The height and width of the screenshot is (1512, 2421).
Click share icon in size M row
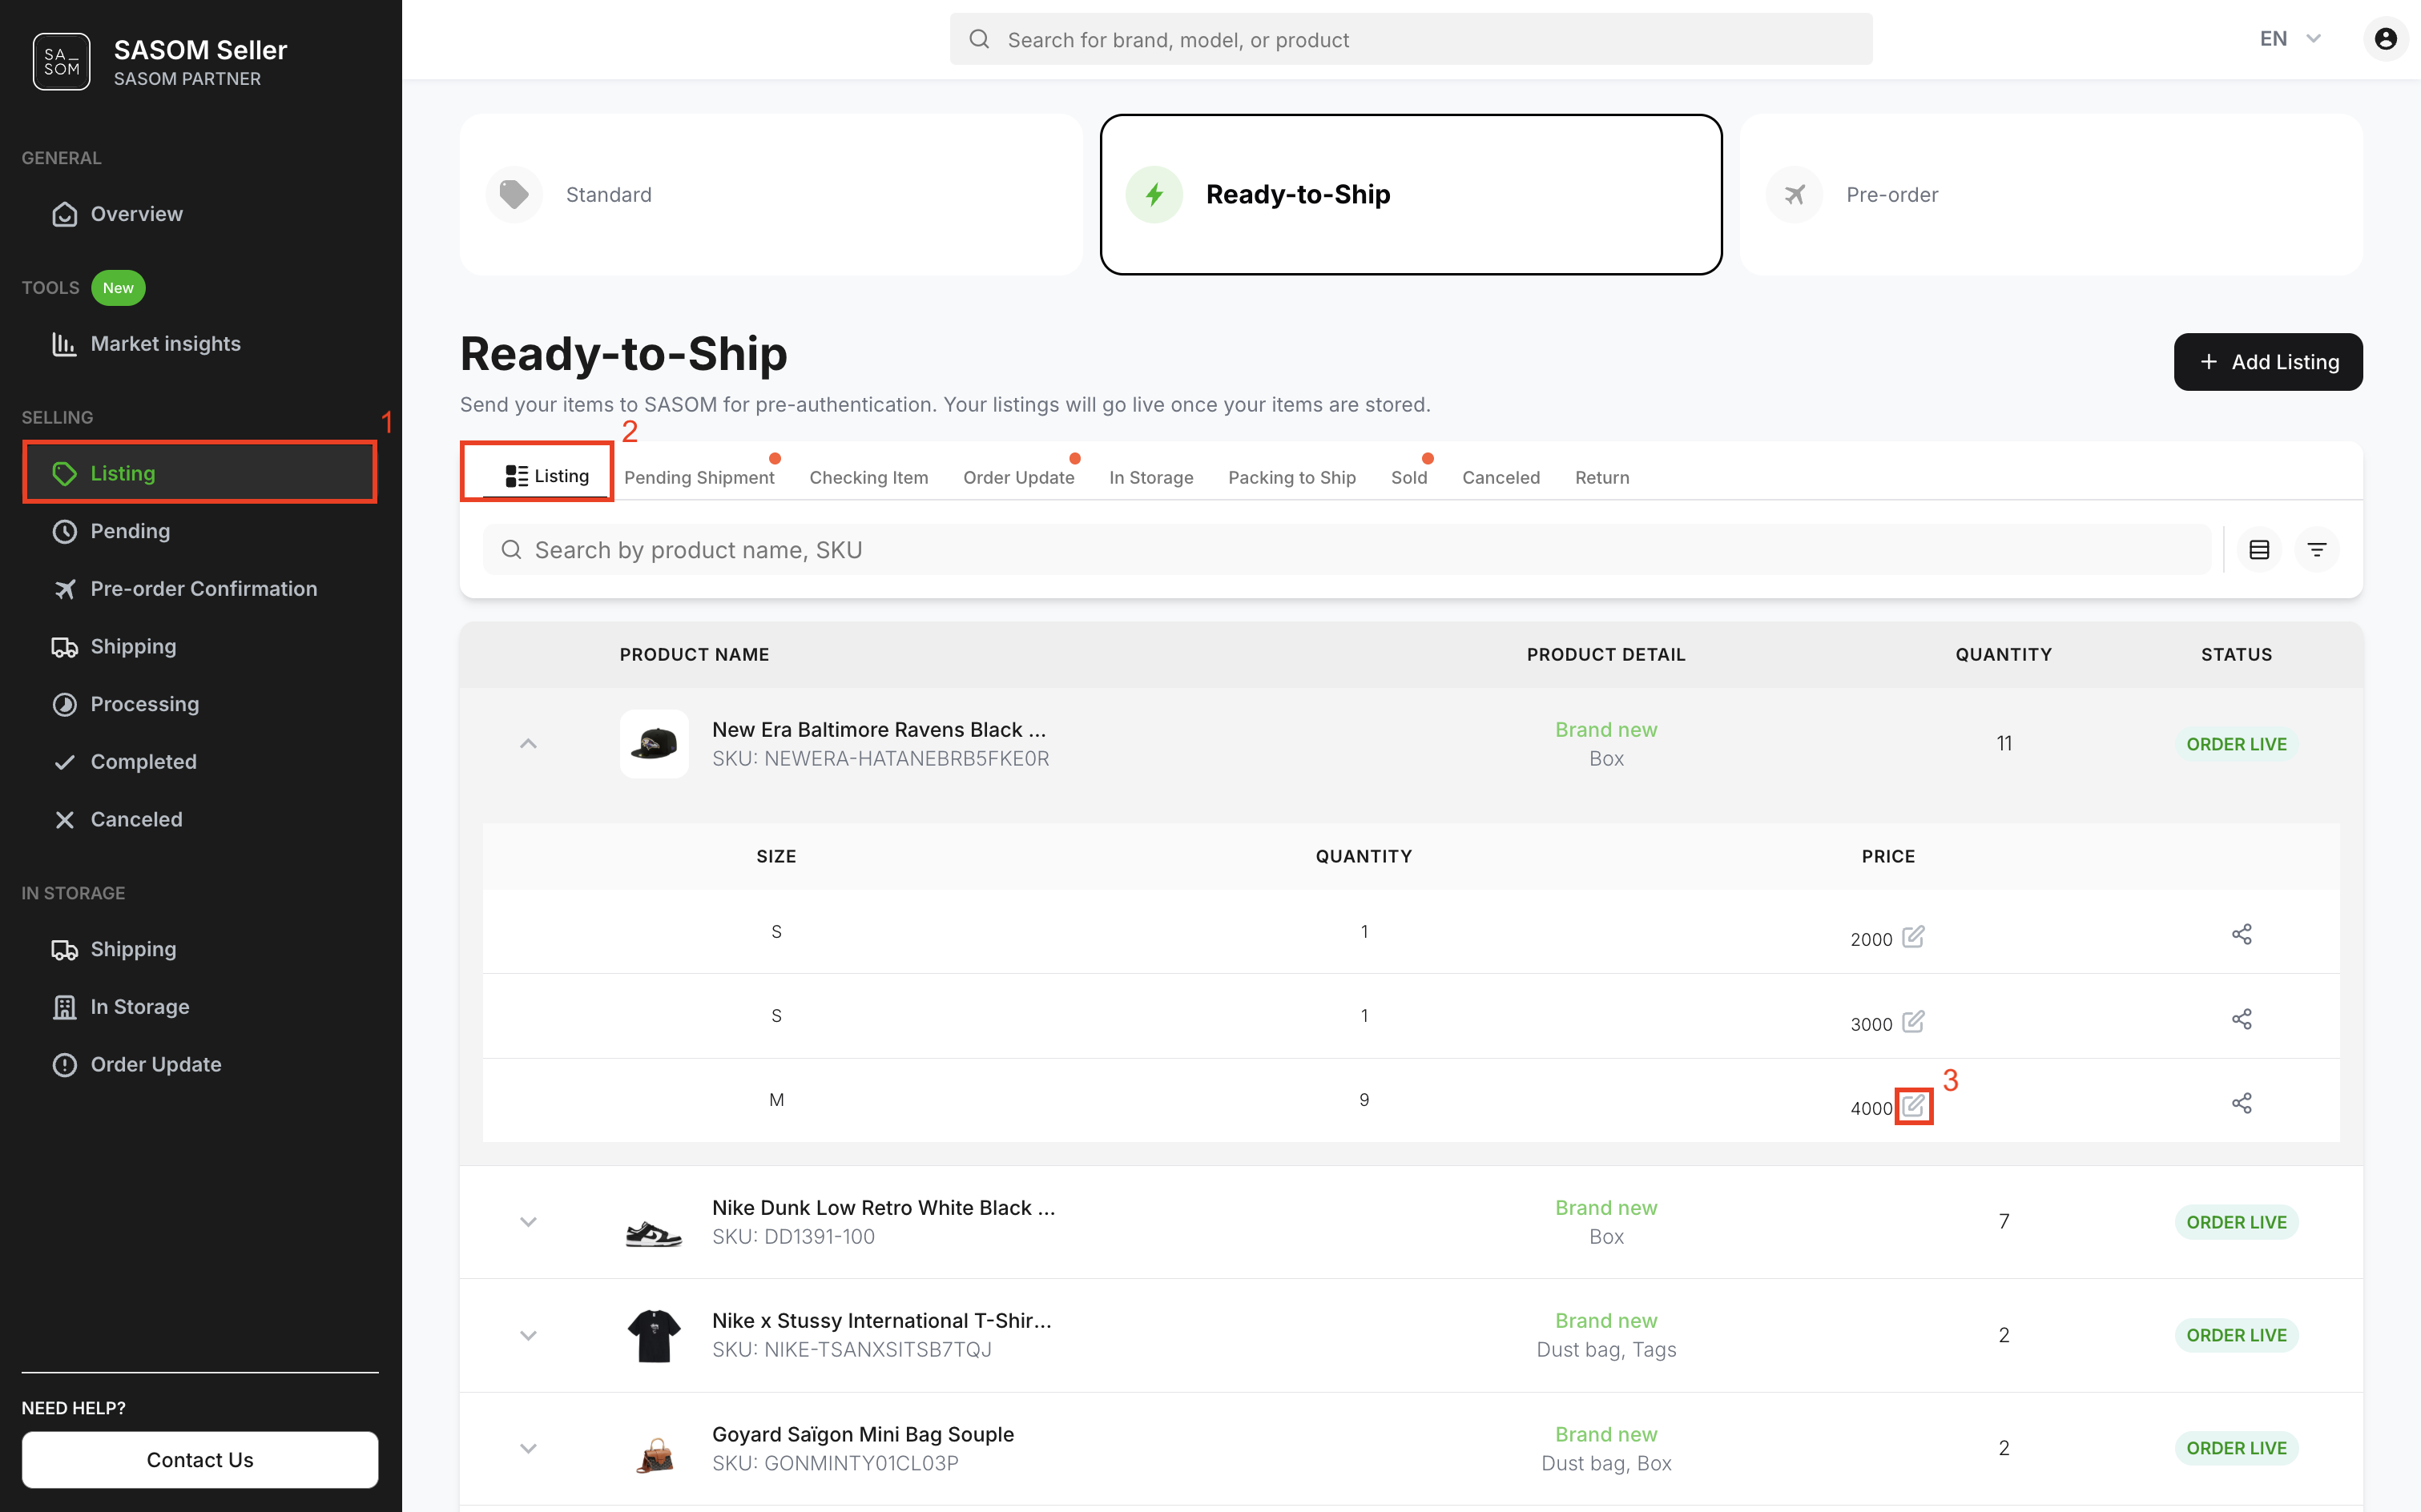click(2241, 1103)
